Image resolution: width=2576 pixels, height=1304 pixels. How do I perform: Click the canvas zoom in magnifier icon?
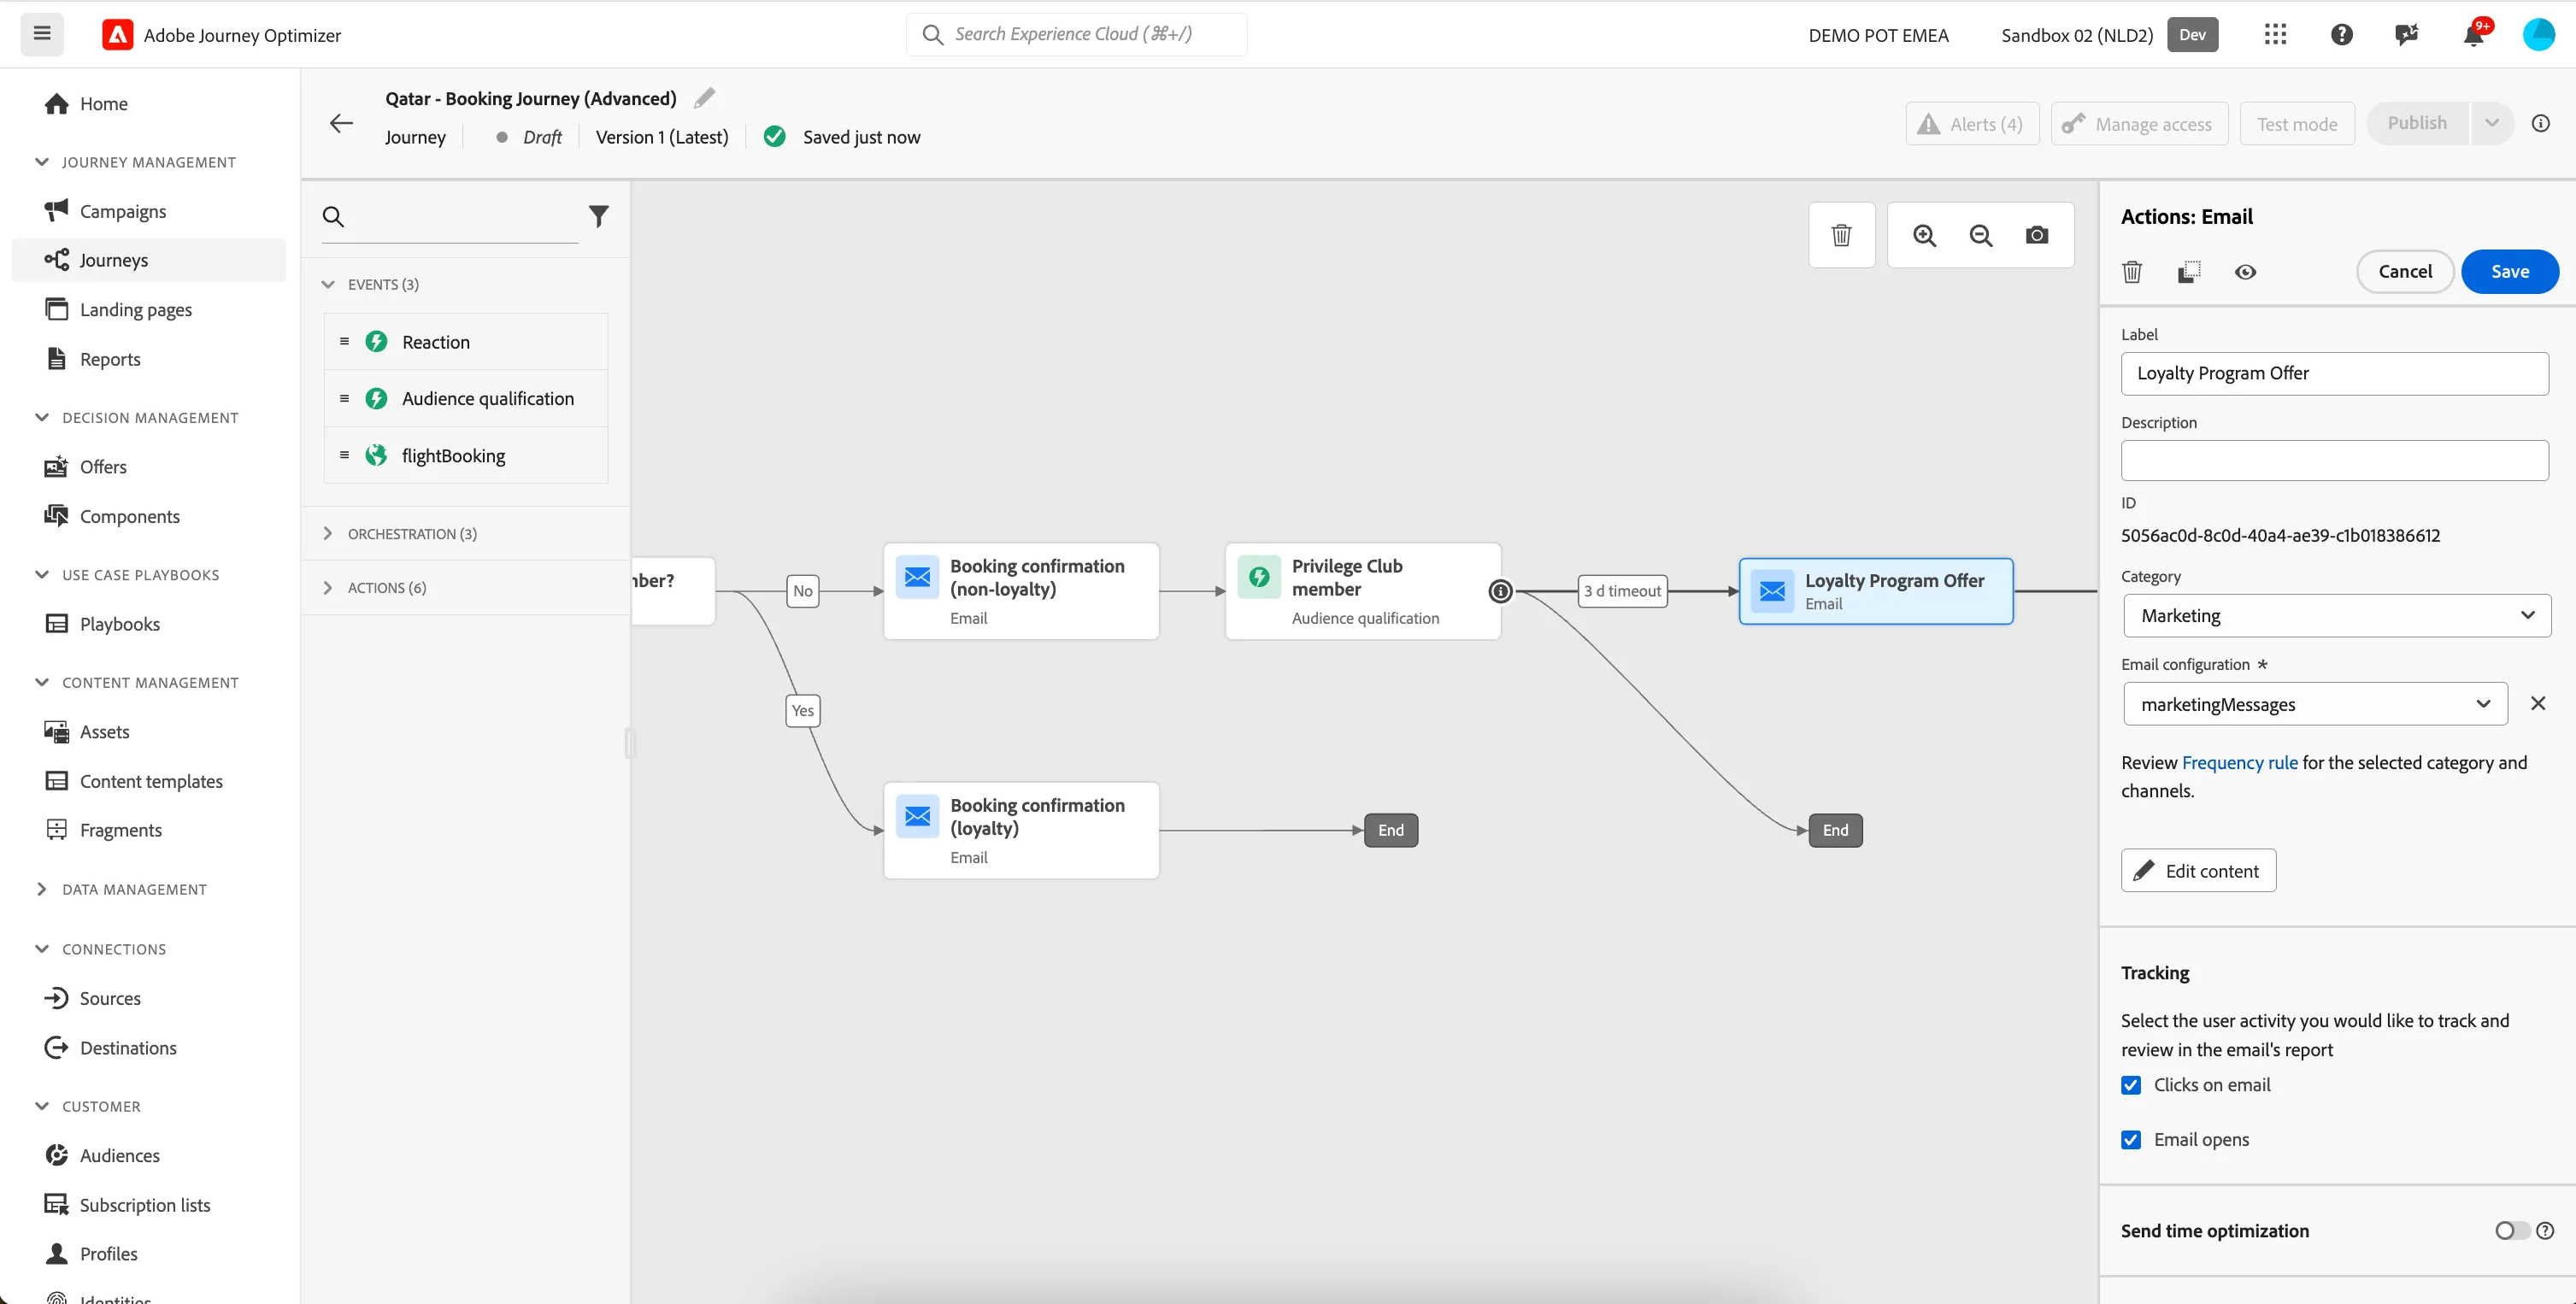point(1924,235)
